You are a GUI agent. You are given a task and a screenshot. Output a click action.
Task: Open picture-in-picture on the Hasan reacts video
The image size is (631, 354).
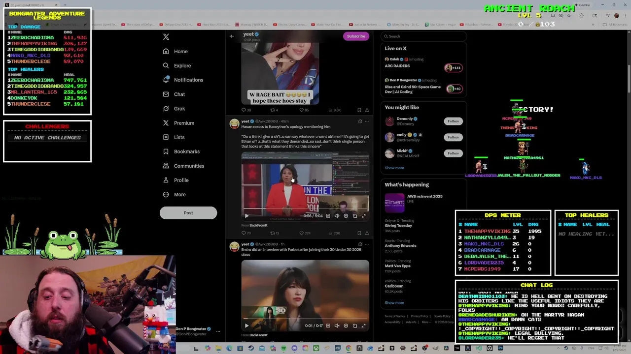[x=354, y=216]
